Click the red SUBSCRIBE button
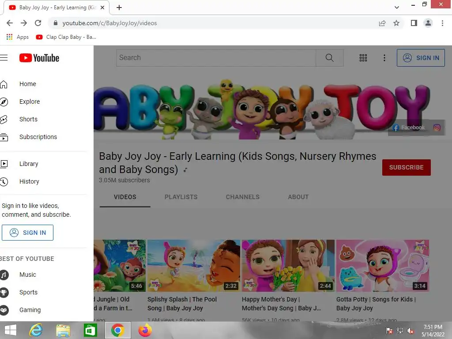The image size is (452, 339). pyautogui.click(x=406, y=167)
